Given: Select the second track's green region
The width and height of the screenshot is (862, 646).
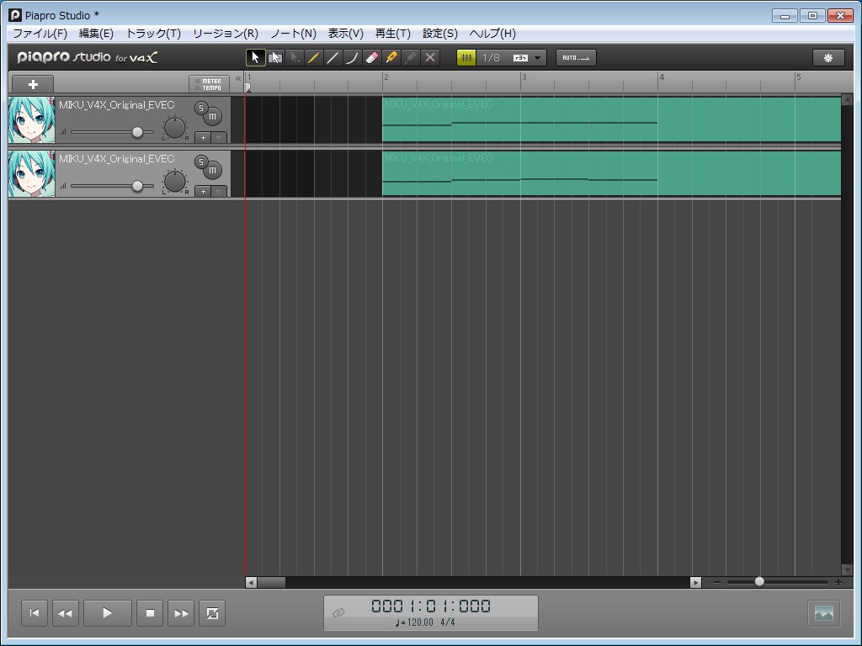Looking at the screenshot, I should 611,173.
